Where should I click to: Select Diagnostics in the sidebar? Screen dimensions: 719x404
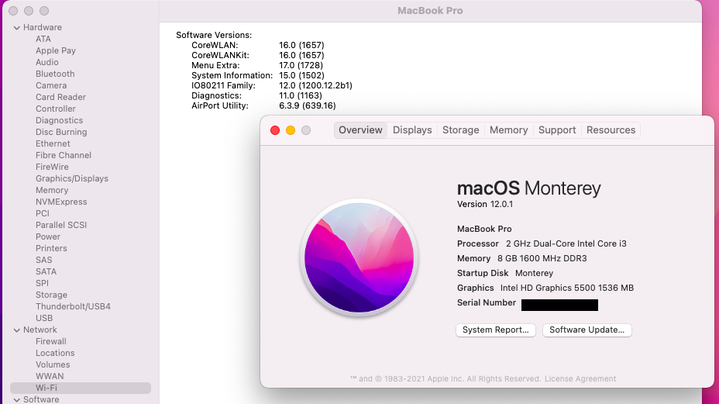click(x=59, y=120)
